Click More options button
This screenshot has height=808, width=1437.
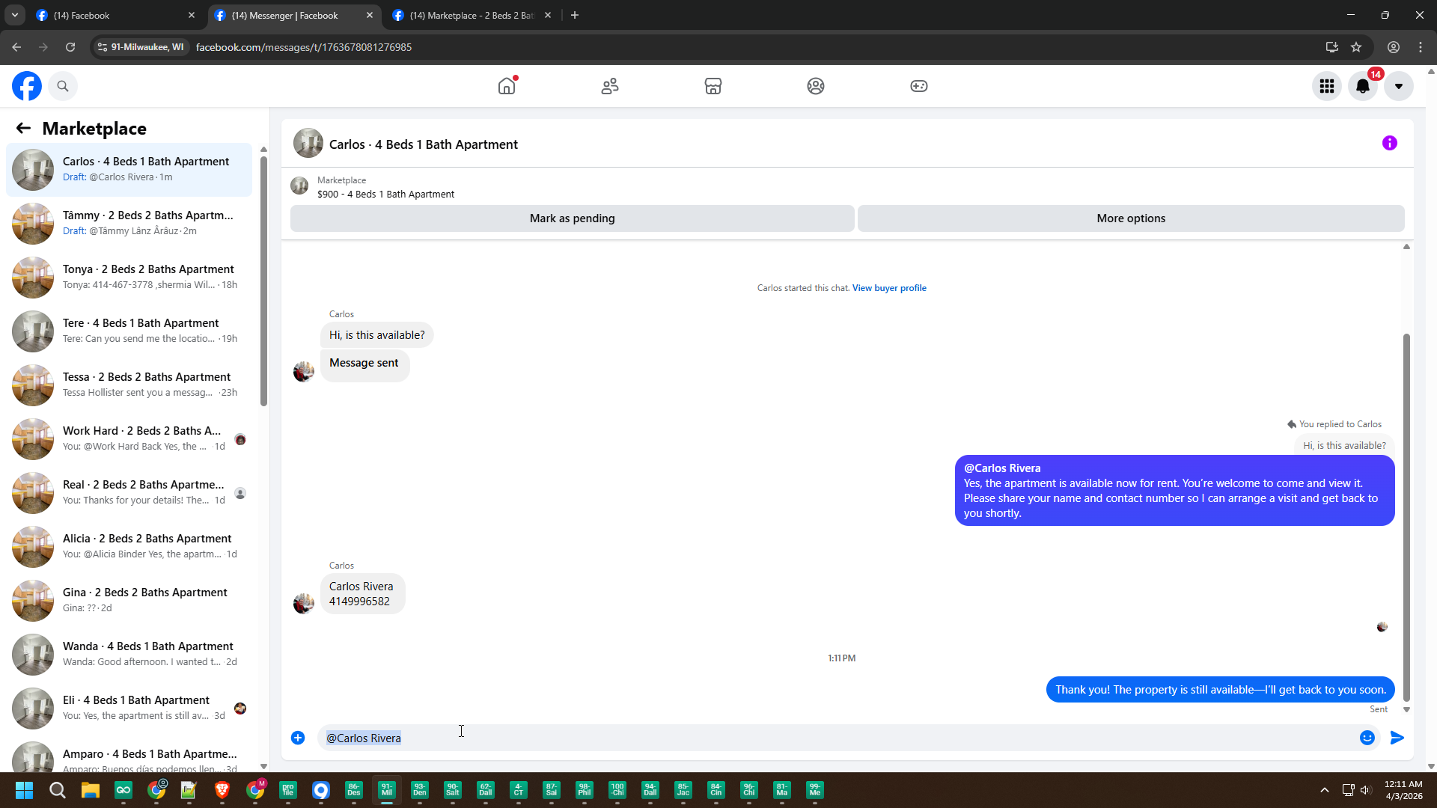tap(1131, 218)
